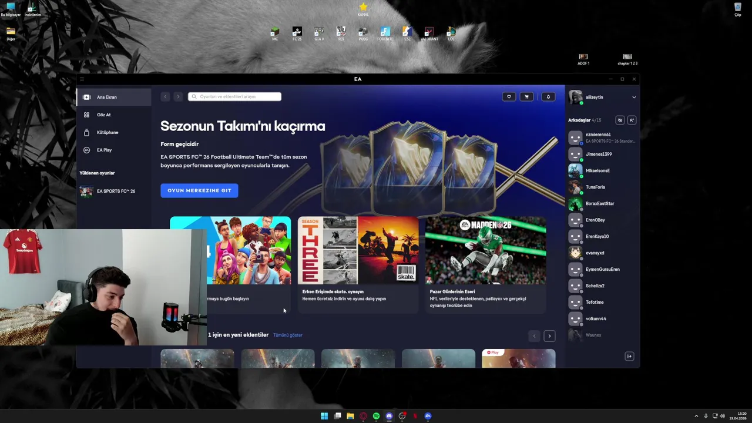Select friend TunaForia
752x423 pixels.
(602, 187)
